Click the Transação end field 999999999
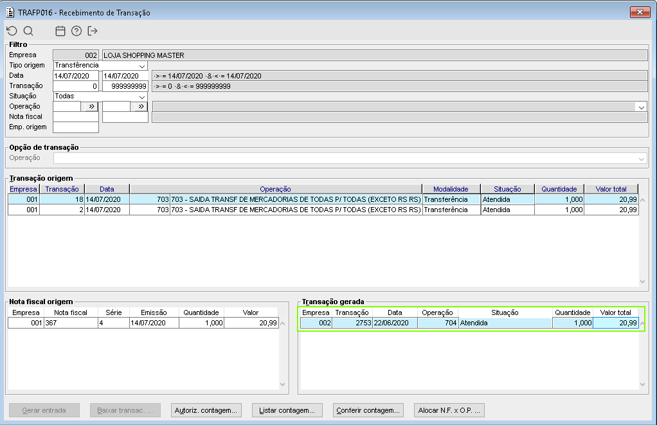This screenshot has height=425, width=657. 125,86
